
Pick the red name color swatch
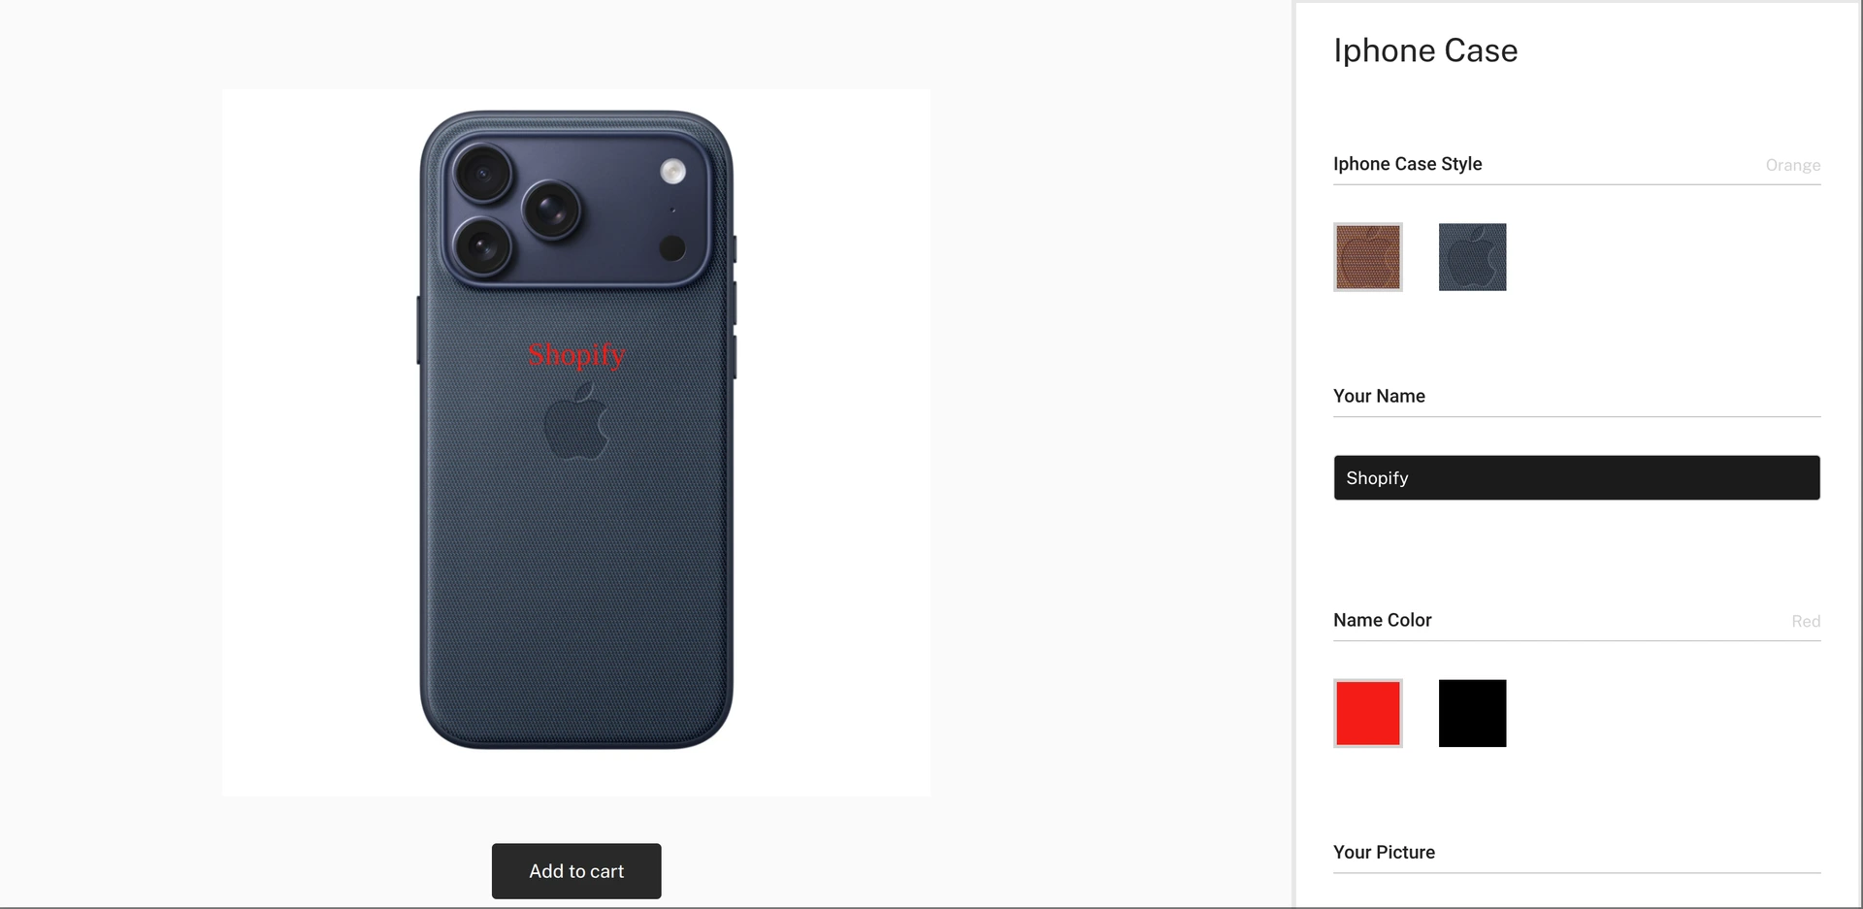(1367, 713)
